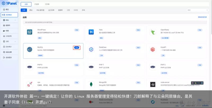Install nps with its 安装 button
212x108 pixels.
(77, 83)
